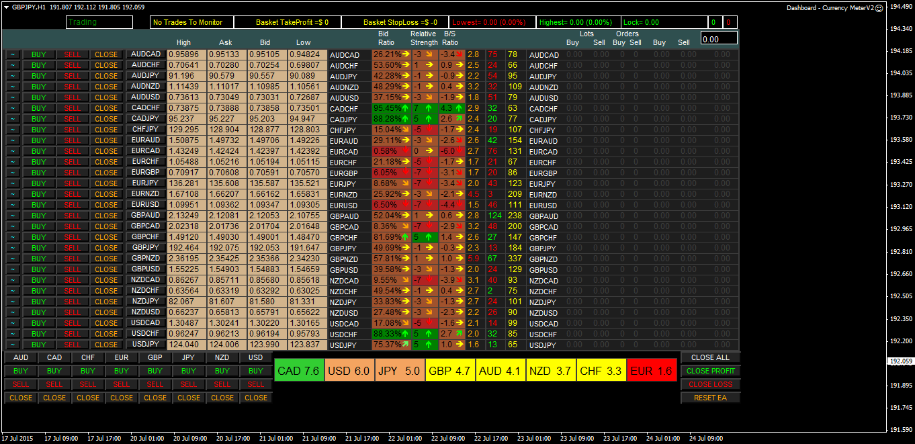Click the "~" chart button in the NZDUSD row
915x444 pixels.
point(13,312)
